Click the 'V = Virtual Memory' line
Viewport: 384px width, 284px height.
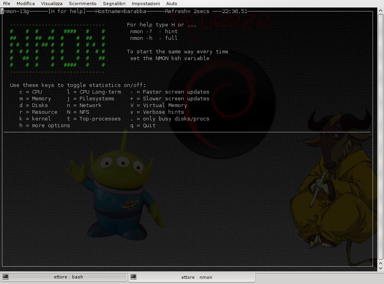[159, 105]
